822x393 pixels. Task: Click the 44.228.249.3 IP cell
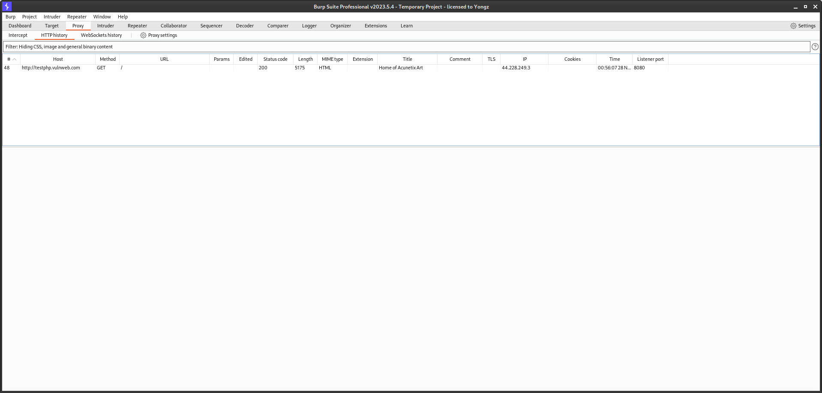point(525,68)
